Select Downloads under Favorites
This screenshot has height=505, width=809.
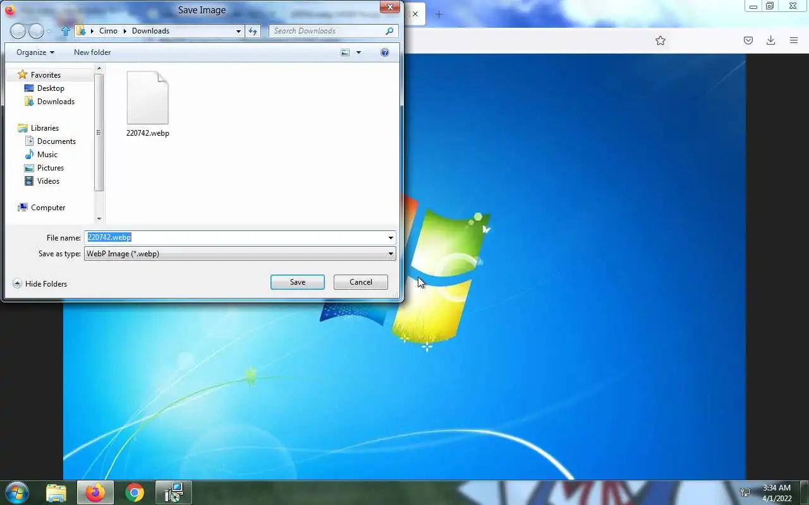[56, 102]
